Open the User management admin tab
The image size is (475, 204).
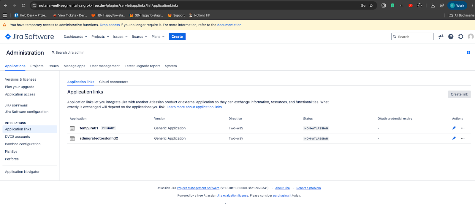[x=105, y=66]
